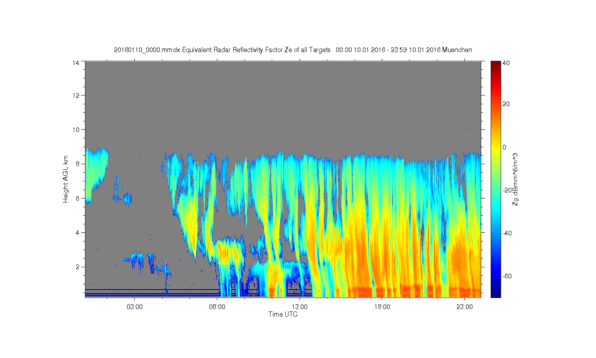
Task: Click the height tick label '8'
Action: [78, 164]
